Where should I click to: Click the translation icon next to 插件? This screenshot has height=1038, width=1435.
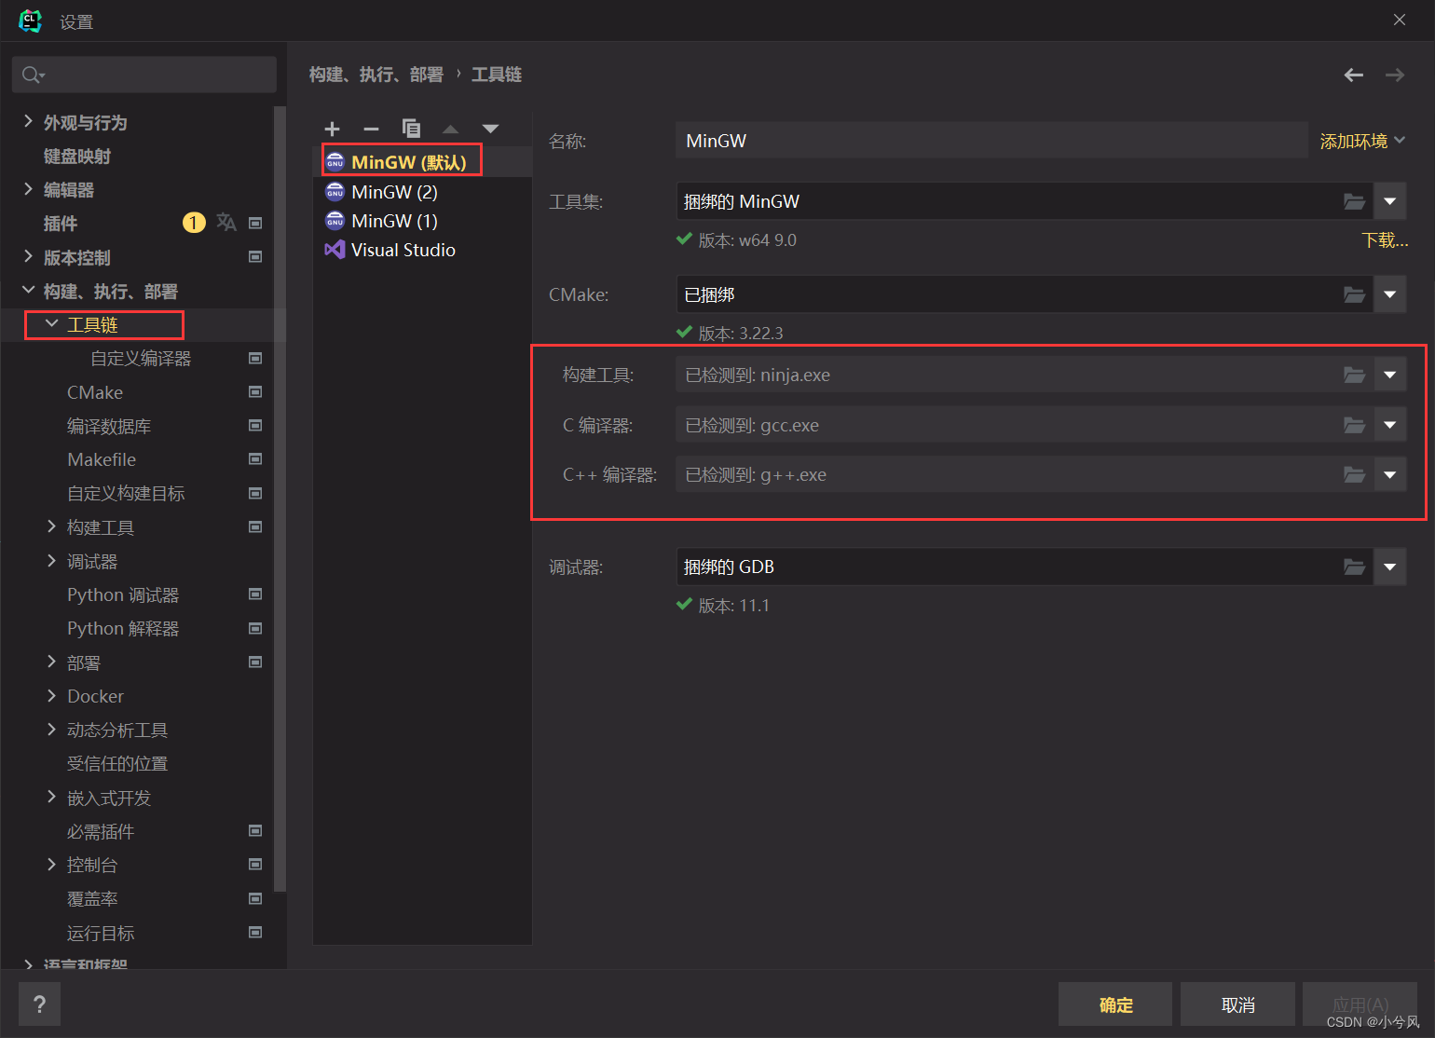[x=226, y=222]
